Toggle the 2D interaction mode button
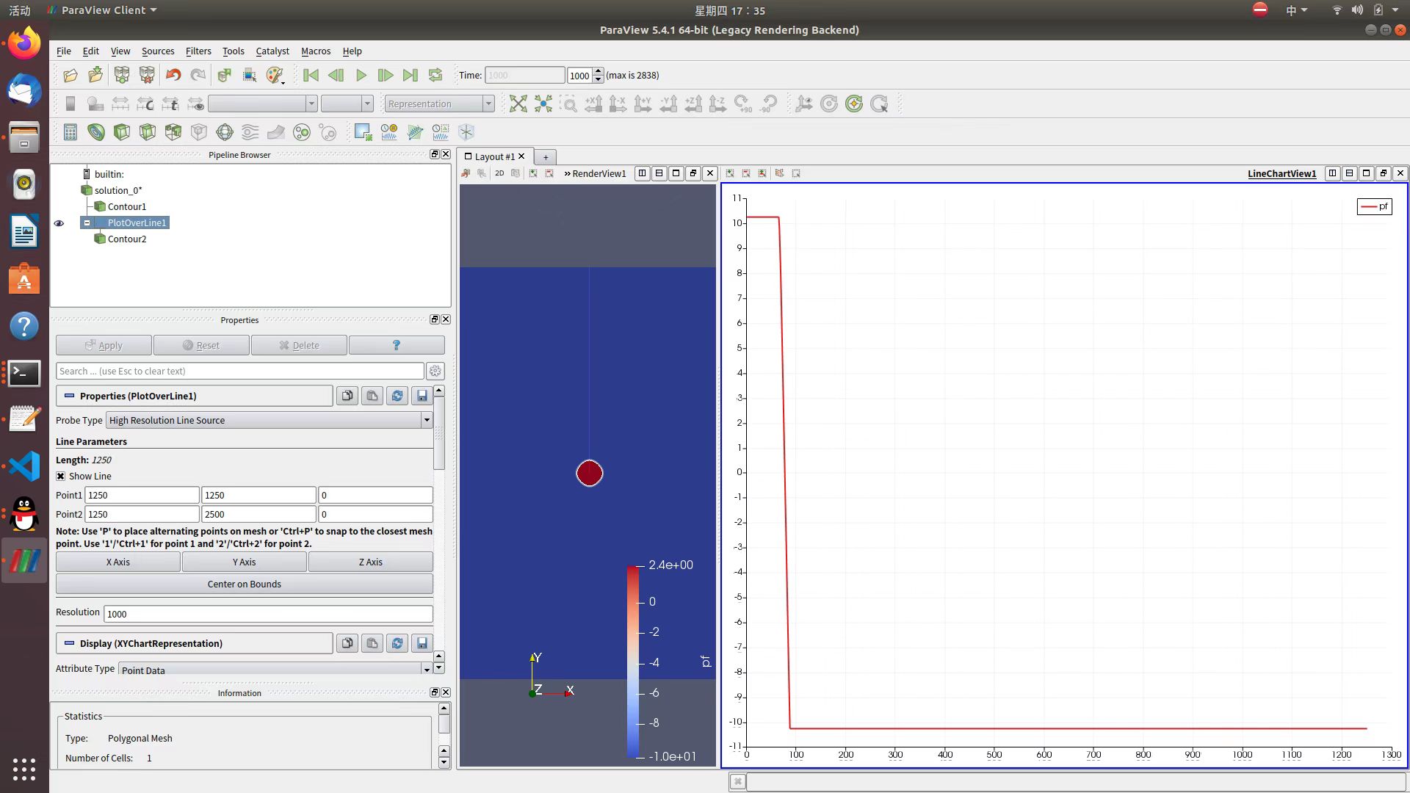1410x793 pixels. (499, 173)
